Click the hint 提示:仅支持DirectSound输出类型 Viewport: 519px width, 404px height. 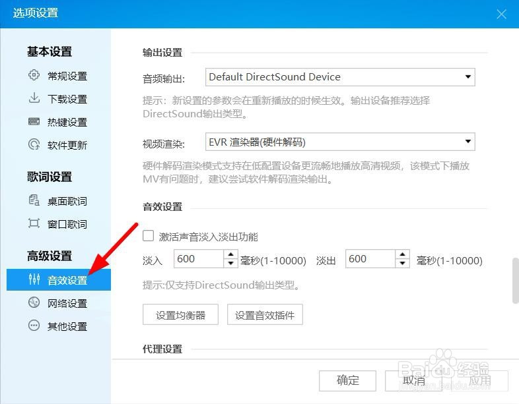click(221, 285)
